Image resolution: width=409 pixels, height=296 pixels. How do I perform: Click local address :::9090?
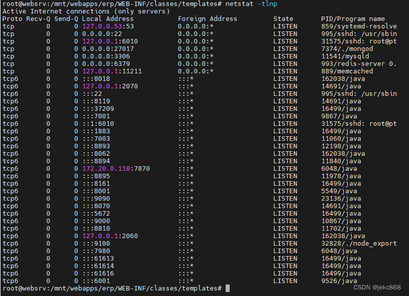tap(96, 199)
